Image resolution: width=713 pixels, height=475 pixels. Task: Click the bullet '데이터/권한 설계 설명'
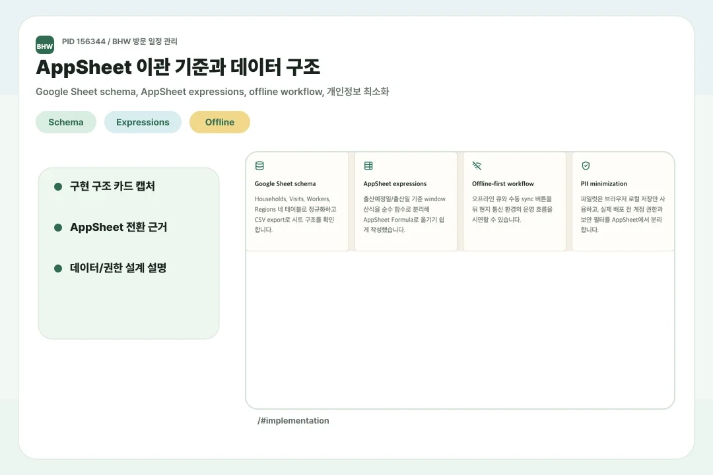(118, 269)
